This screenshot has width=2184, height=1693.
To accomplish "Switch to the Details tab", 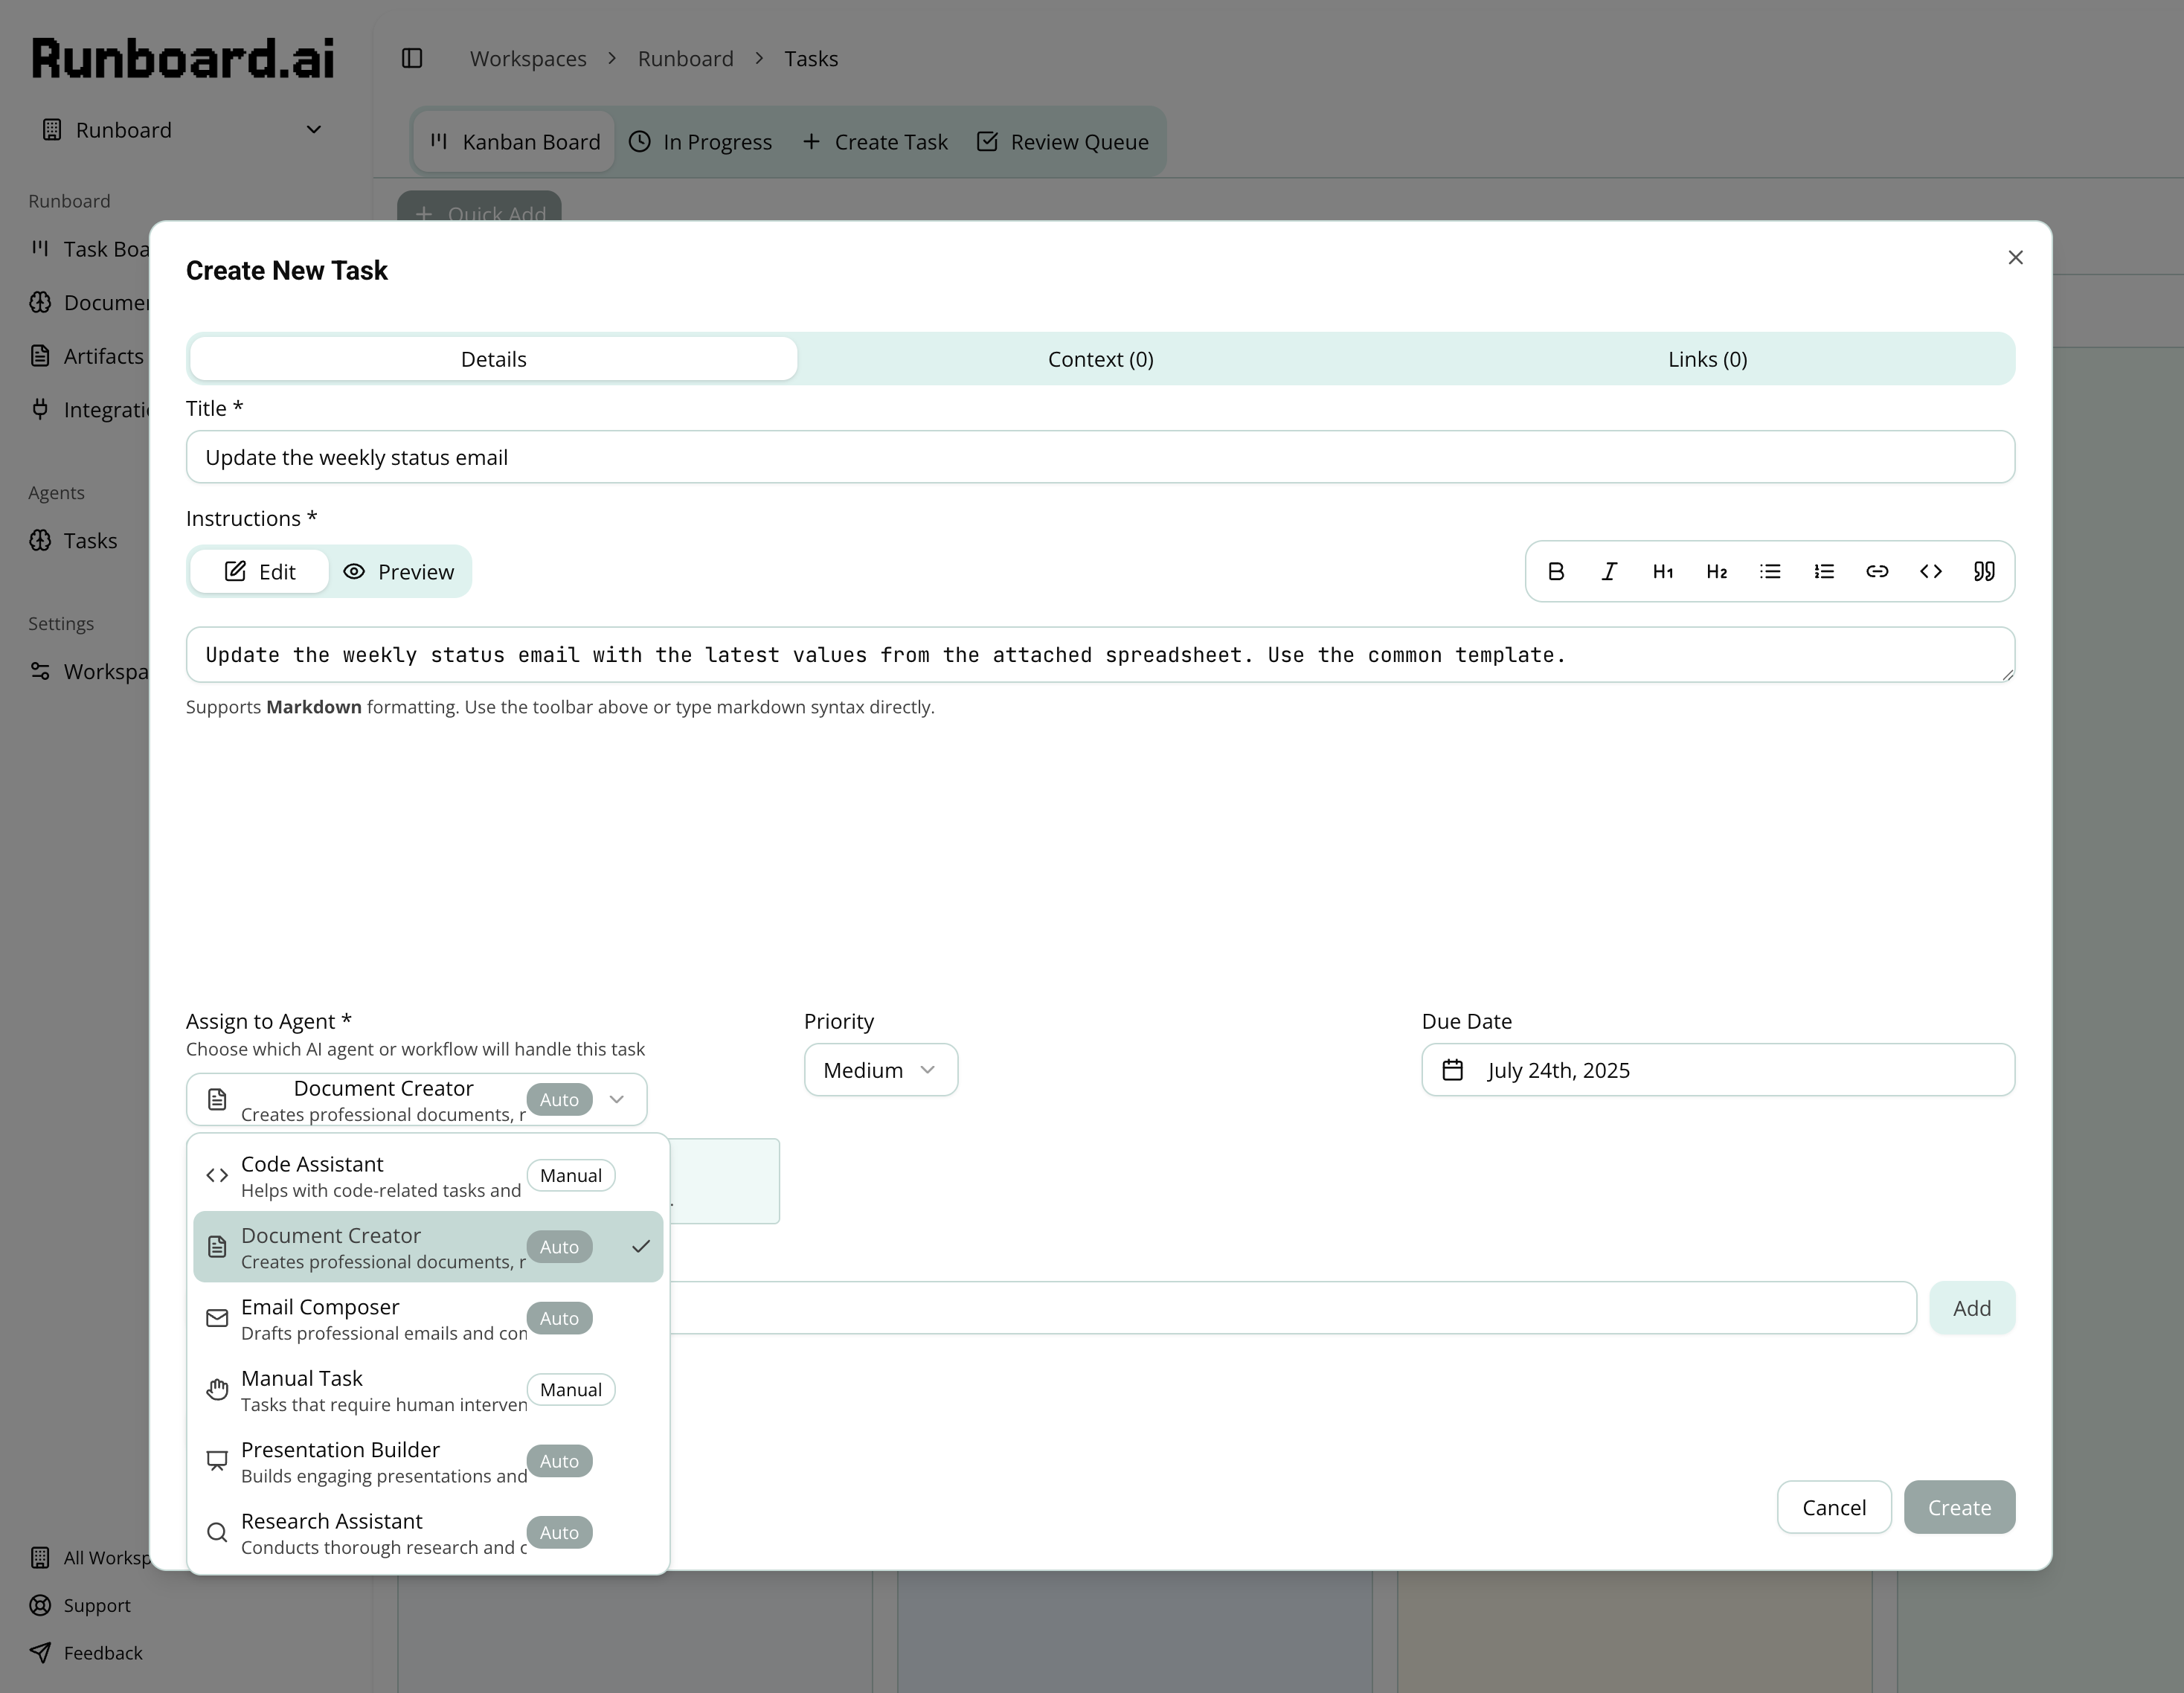I will click(x=494, y=359).
